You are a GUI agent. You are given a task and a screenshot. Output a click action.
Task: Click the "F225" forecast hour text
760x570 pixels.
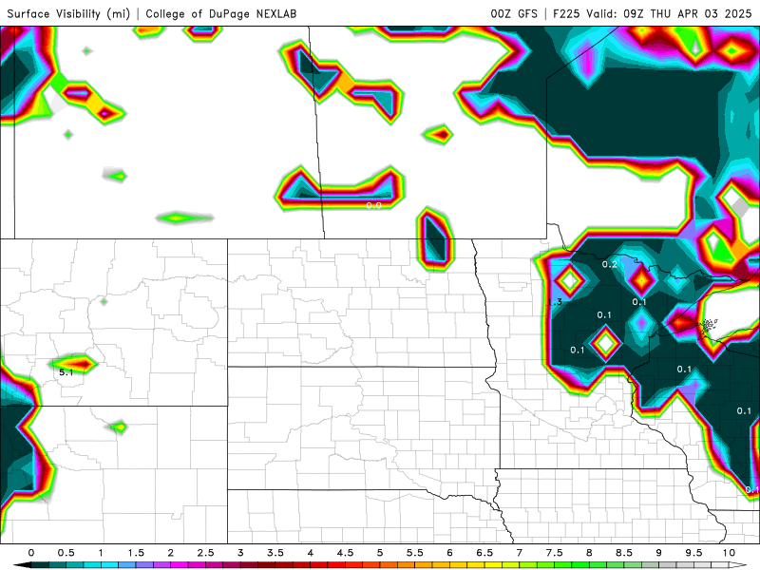pos(566,13)
